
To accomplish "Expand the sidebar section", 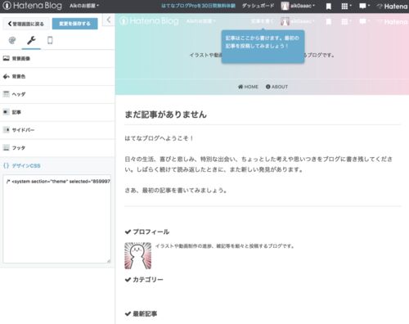I will (57, 130).
